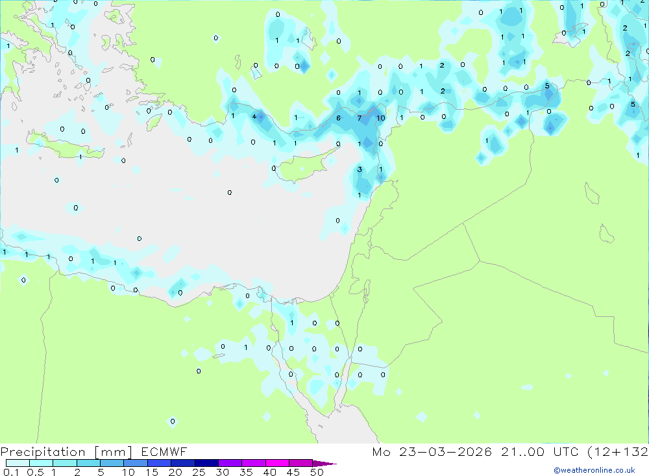
Task: Click the map precipitation value '3'
Action: 360,169
